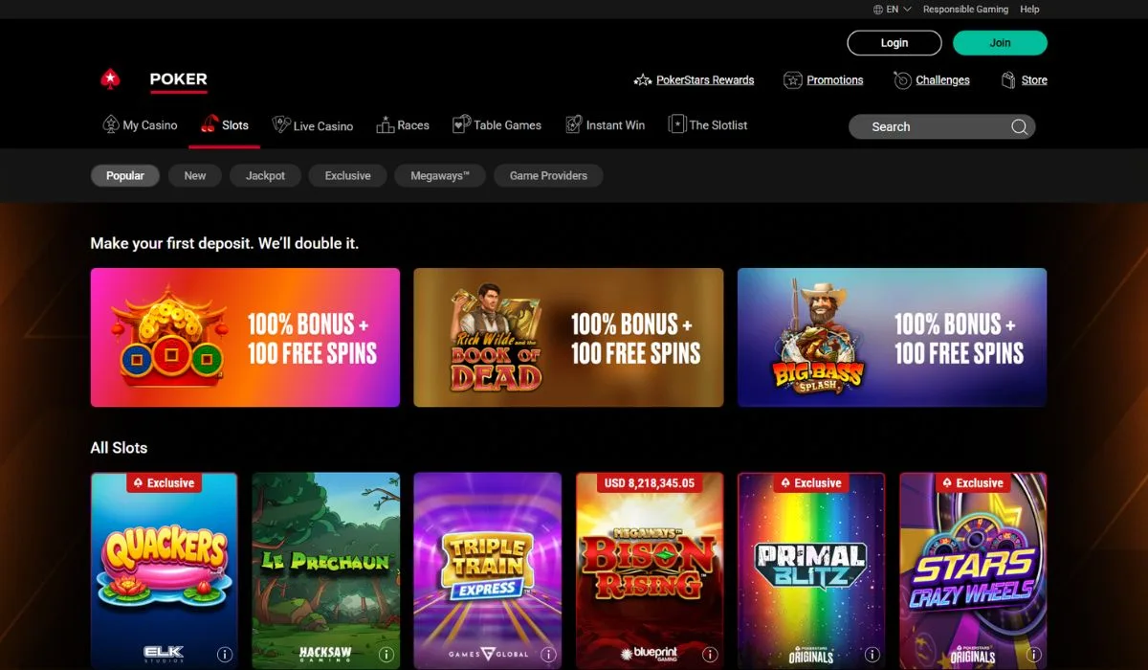Click the All Slots heading
The height and width of the screenshot is (670, 1148).
point(119,448)
